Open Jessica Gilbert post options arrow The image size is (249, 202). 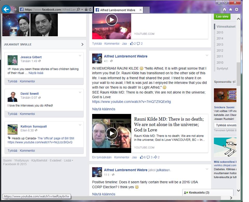click(80, 55)
